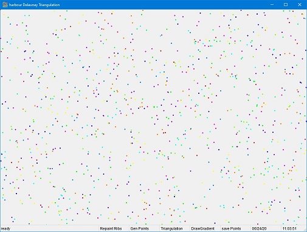Maximize the Delaunay Triangulation window
307x232 pixels.
(286, 4)
